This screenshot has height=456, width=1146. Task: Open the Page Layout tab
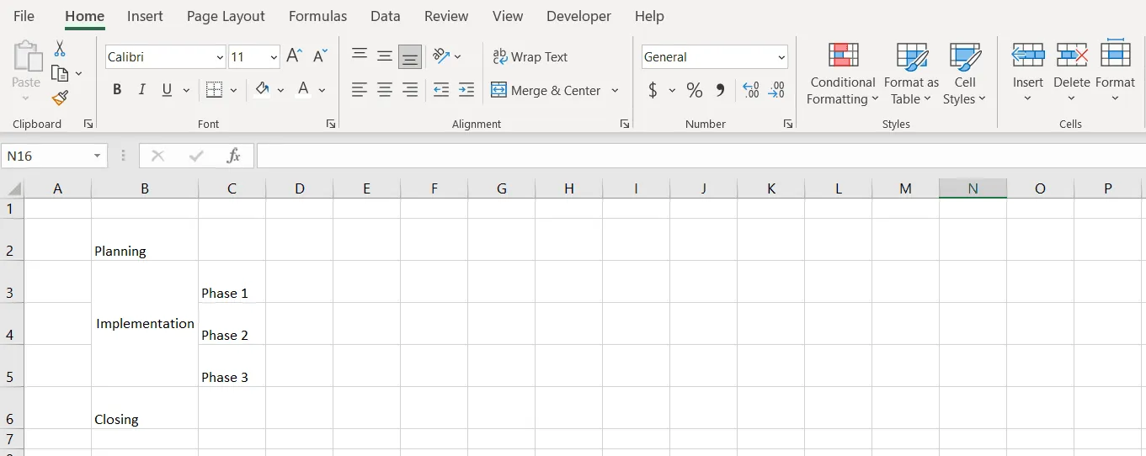[x=226, y=16]
